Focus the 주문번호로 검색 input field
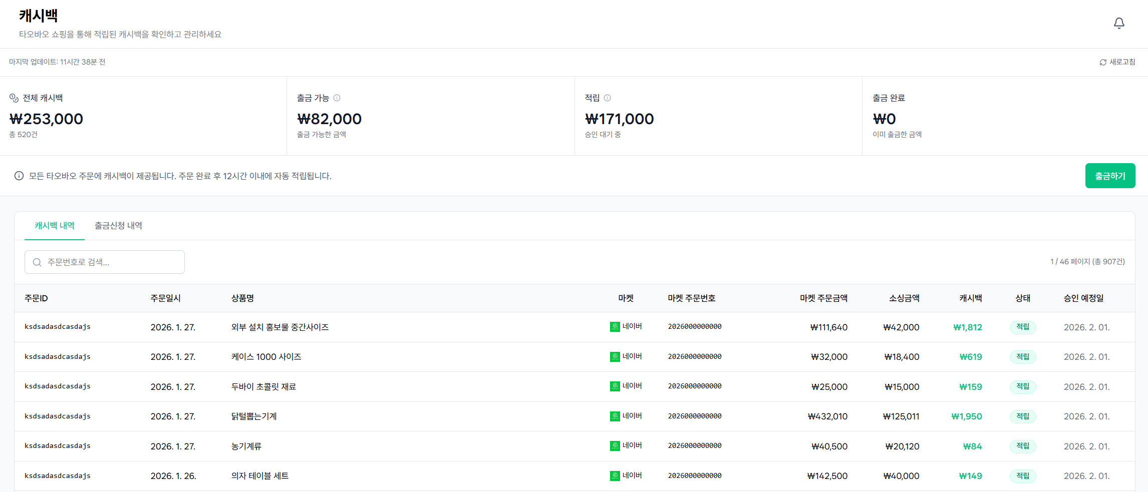Viewport: 1148px width, 492px height. coord(110,262)
